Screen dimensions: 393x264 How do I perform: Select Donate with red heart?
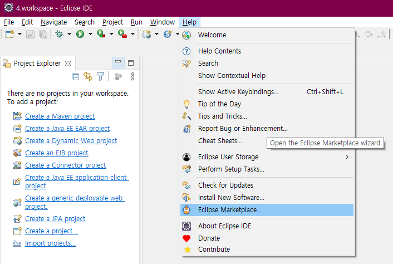click(267, 238)
